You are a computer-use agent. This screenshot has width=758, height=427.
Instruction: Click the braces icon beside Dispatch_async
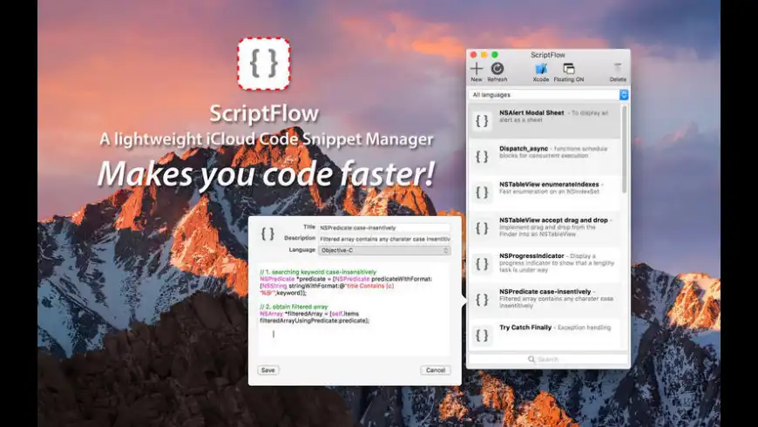click(x=482, y=157)
